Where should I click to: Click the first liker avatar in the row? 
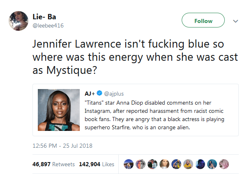128,164
